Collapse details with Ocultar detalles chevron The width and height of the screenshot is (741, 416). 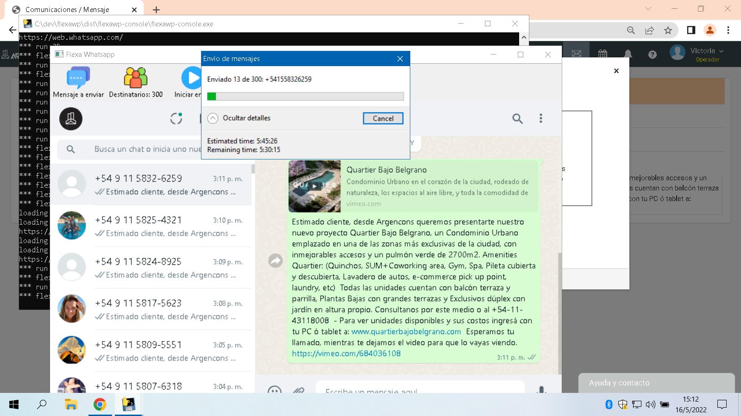coord(213,118)
